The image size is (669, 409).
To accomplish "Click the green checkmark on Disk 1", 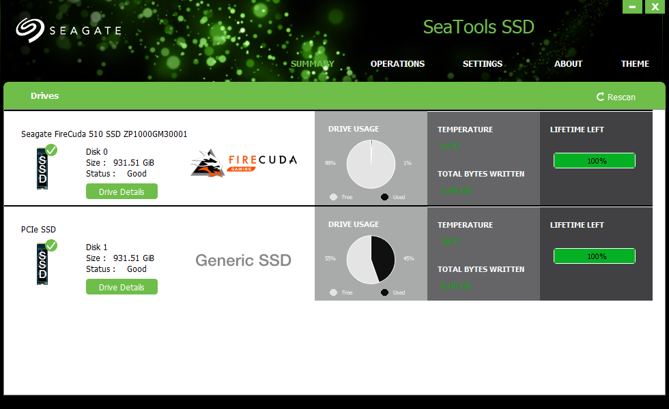I will click(51, 245).
